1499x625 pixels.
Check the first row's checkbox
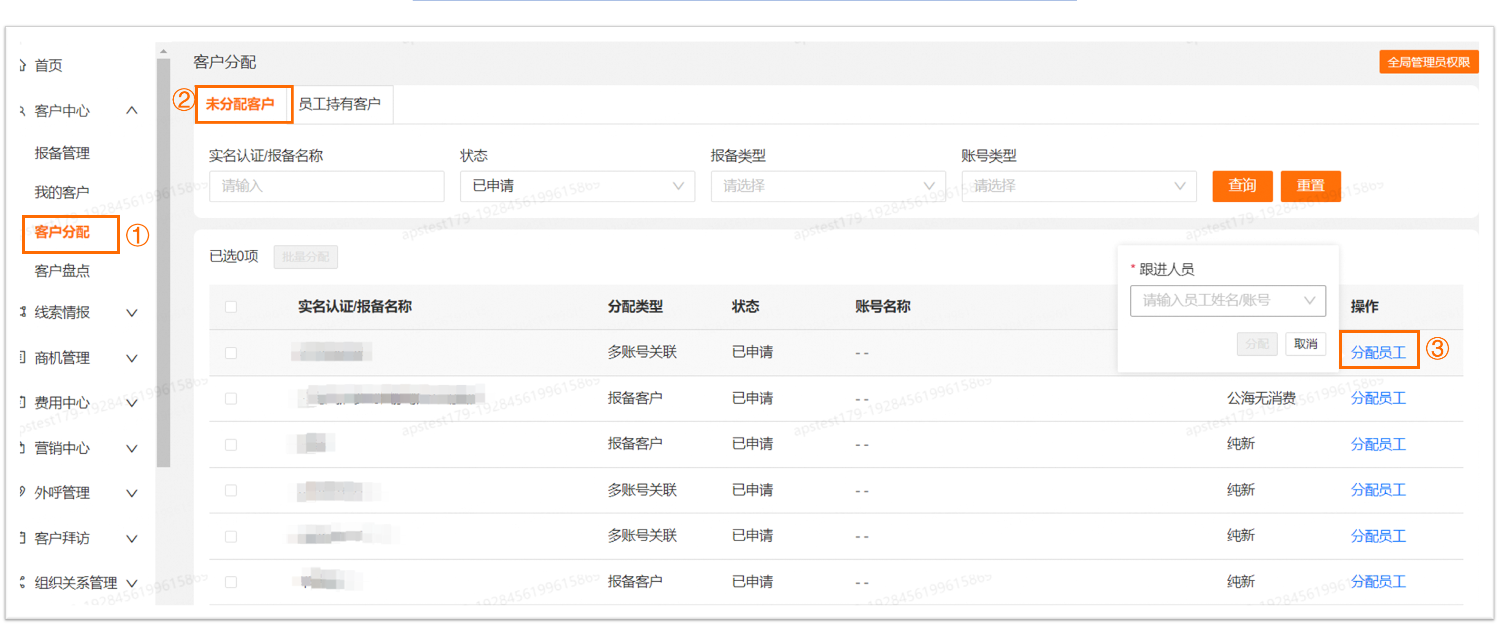(x=231, y=353)
